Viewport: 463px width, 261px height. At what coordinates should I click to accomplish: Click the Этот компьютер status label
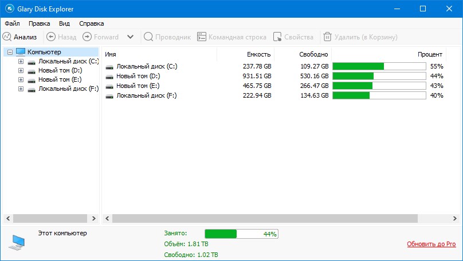pyautogui.click(x=62, y=233)
